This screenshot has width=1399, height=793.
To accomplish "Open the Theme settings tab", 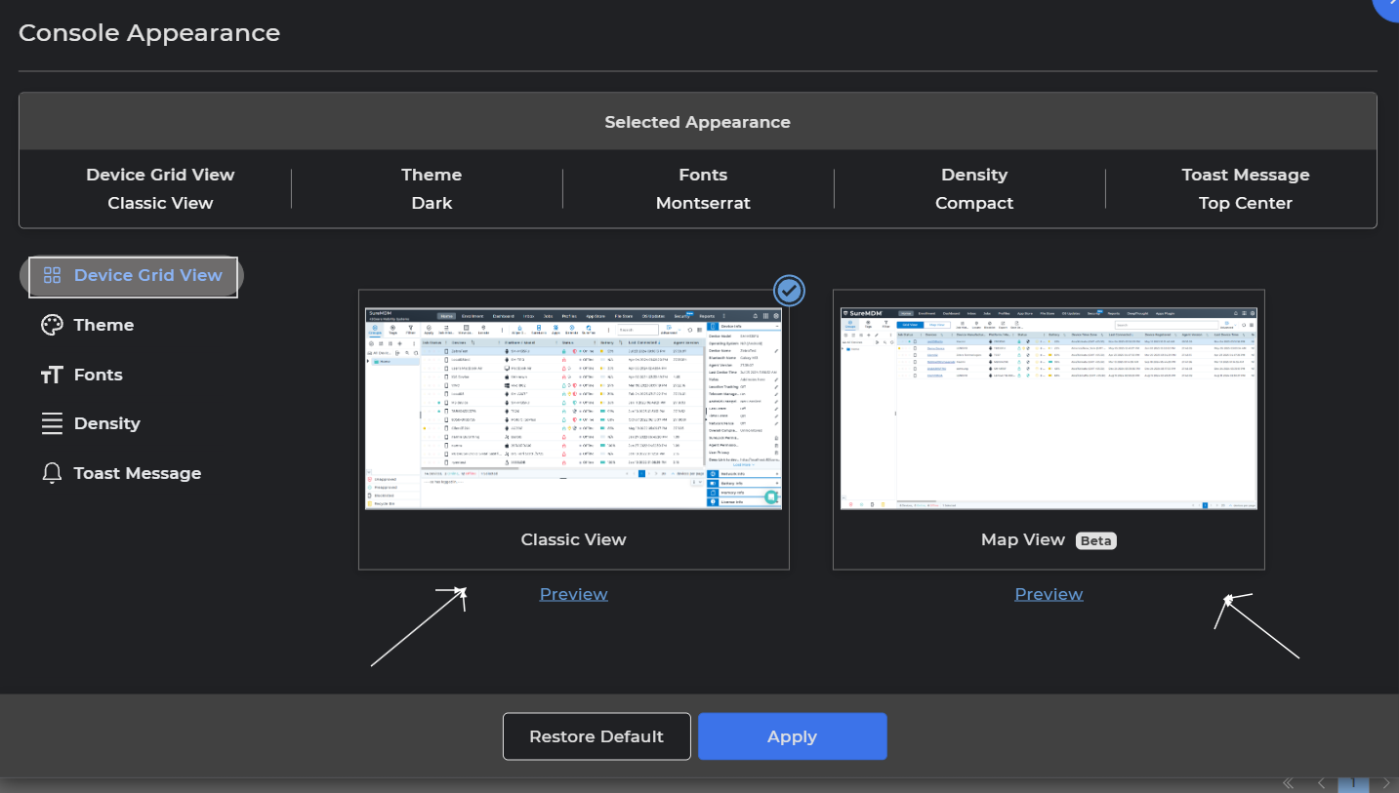I will (x=103, y=325).
